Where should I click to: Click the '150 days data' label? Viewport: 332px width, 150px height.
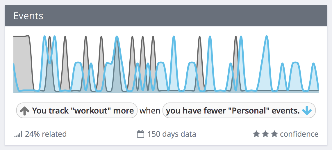click(x=172, y=134)
